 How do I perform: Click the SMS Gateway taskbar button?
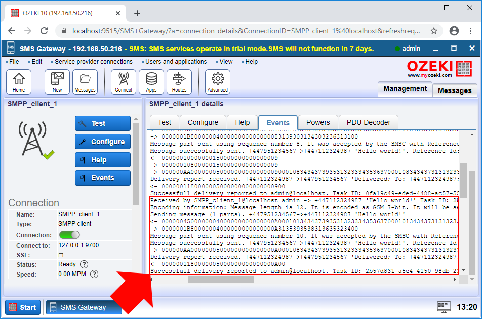point(84,307)
